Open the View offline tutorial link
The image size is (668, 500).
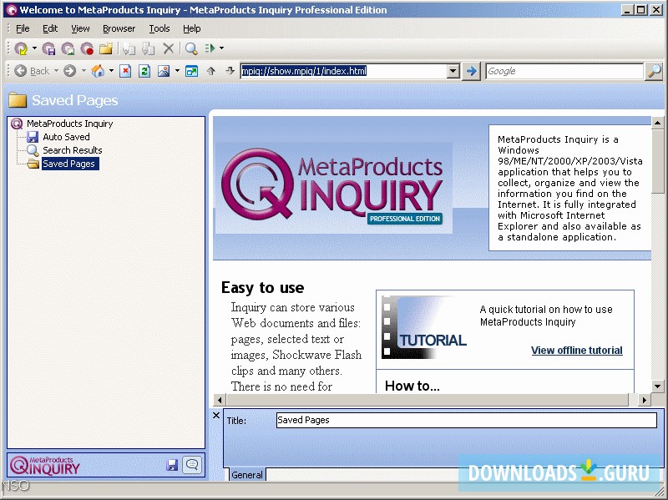click(x=576, y=350)
